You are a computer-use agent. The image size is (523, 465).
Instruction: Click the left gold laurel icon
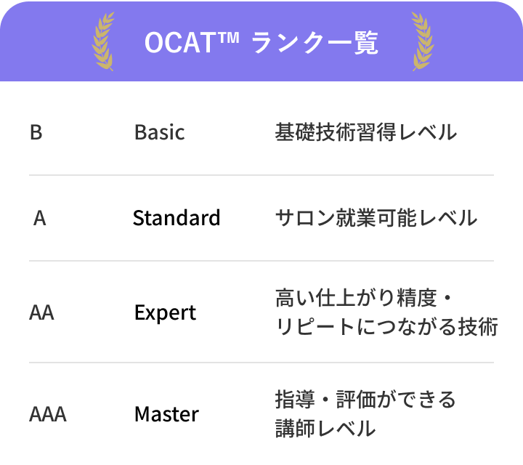point(103,41)
